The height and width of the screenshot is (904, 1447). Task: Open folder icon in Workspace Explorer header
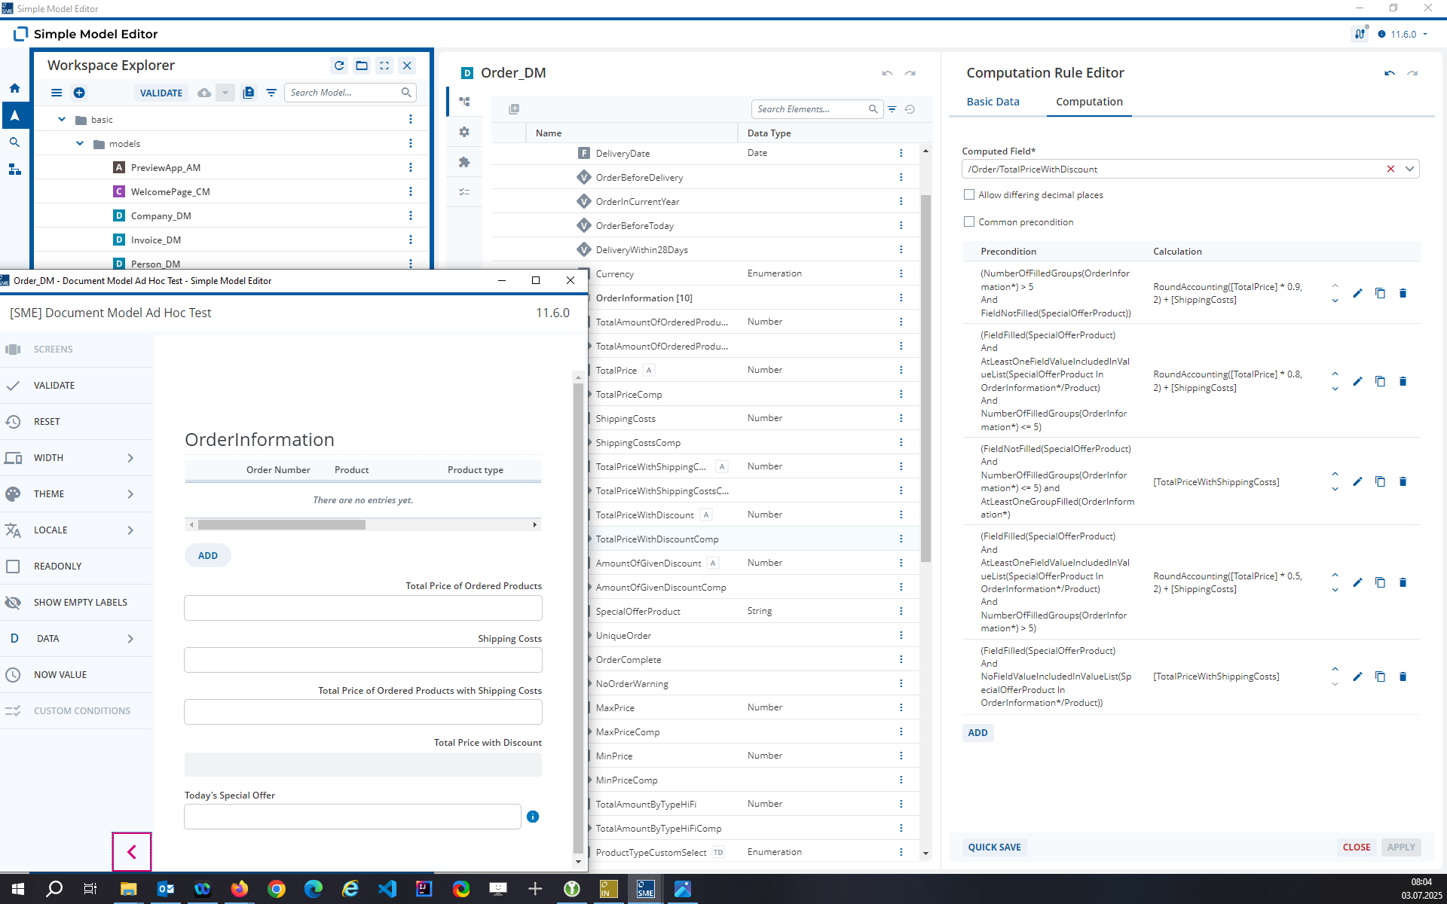362,66
